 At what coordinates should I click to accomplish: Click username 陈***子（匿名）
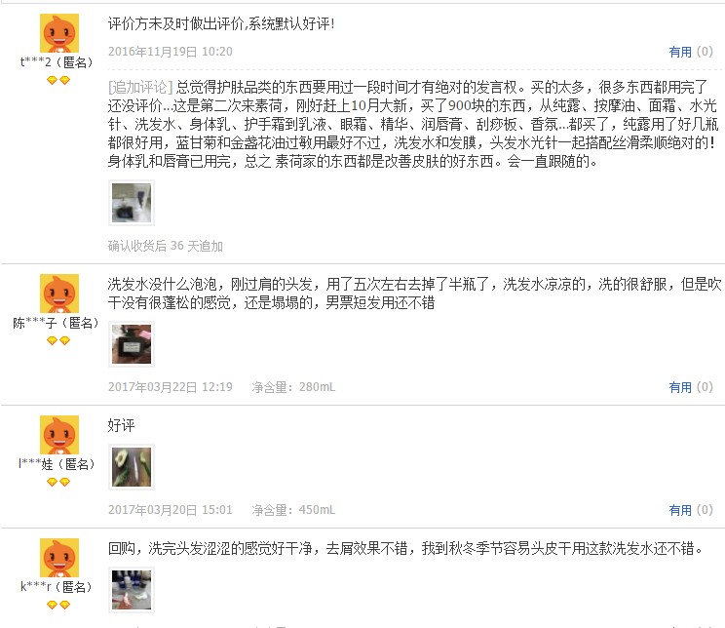56,323
